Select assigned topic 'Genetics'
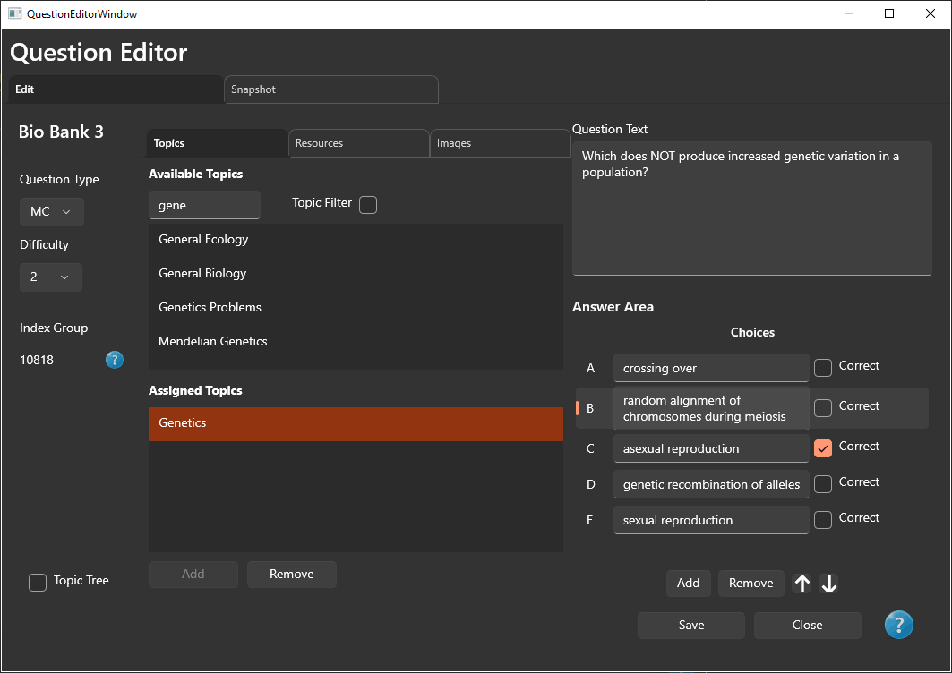This screenshot has width=952, height=673. click(x=356, y=423)
